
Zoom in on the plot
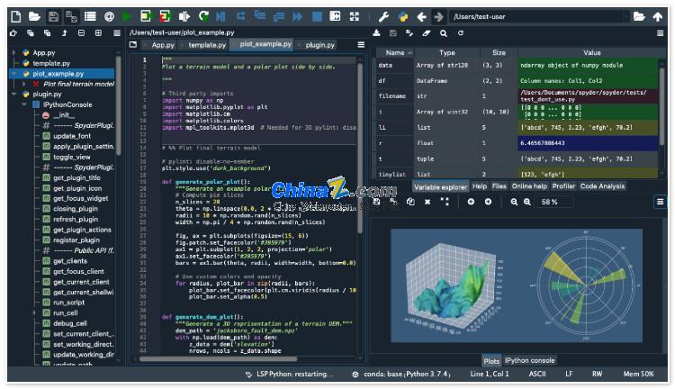point(528,202)
